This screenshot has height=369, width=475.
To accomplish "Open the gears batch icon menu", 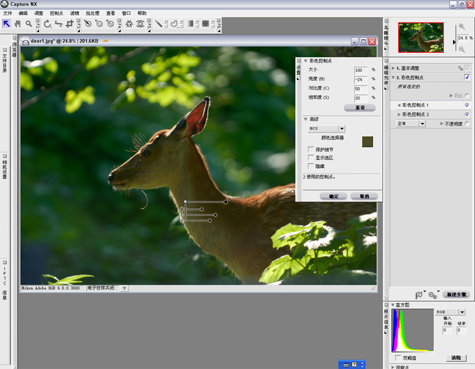I will pyautogui.click(x=433, y=294).
